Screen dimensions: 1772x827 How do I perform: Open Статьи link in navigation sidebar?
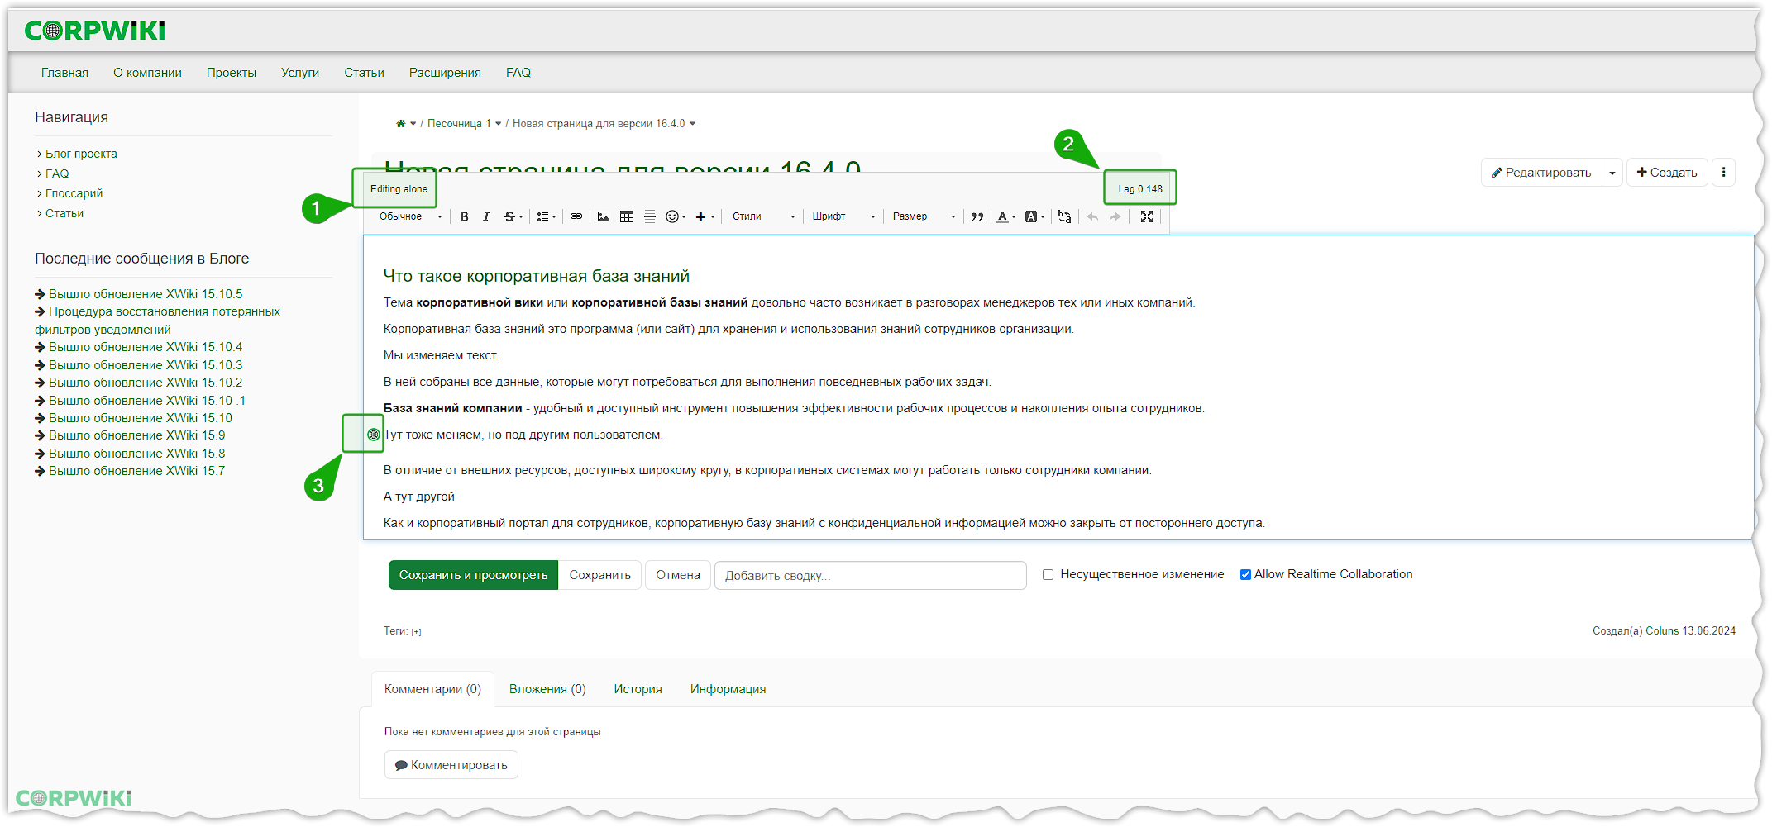pos(64,213)
